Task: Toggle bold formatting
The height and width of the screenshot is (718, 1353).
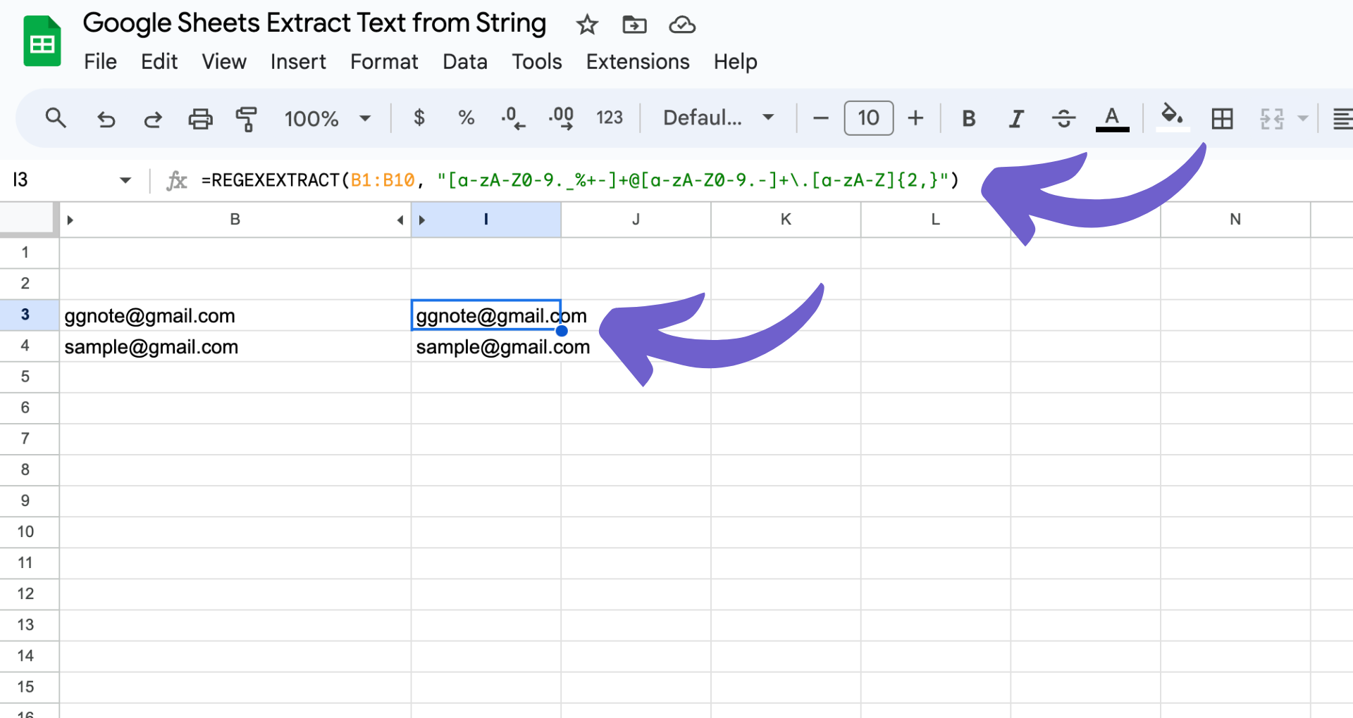Action: point(969,118)
